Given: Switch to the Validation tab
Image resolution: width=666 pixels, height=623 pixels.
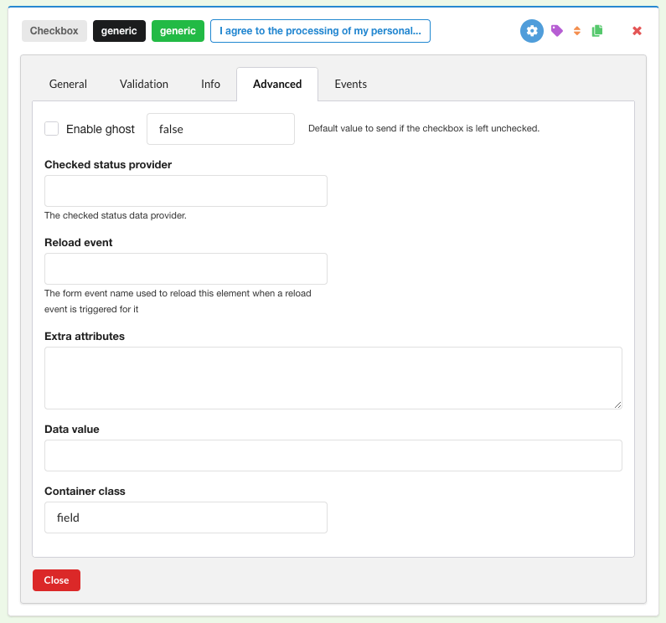Looking at the screenshot, I should click(144, 84).
